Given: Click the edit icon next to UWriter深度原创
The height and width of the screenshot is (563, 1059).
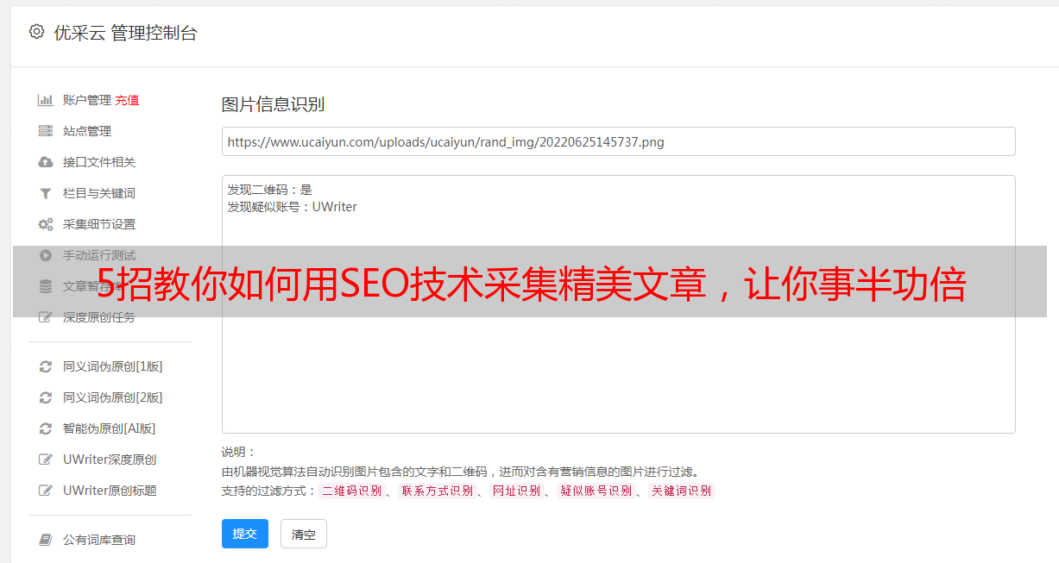Looking at the screenshot, I should (46, 460).
